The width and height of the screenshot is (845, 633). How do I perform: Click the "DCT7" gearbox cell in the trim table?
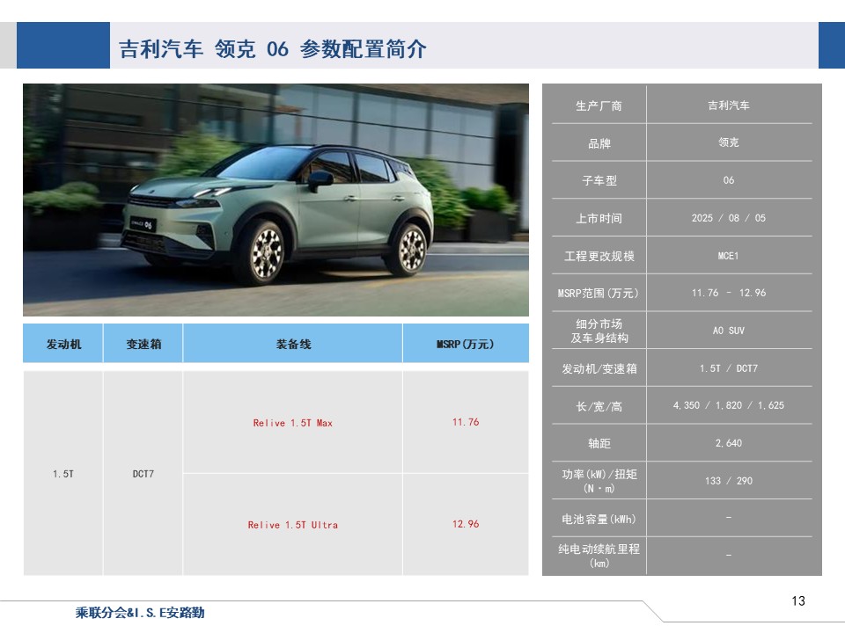[143, 474]
